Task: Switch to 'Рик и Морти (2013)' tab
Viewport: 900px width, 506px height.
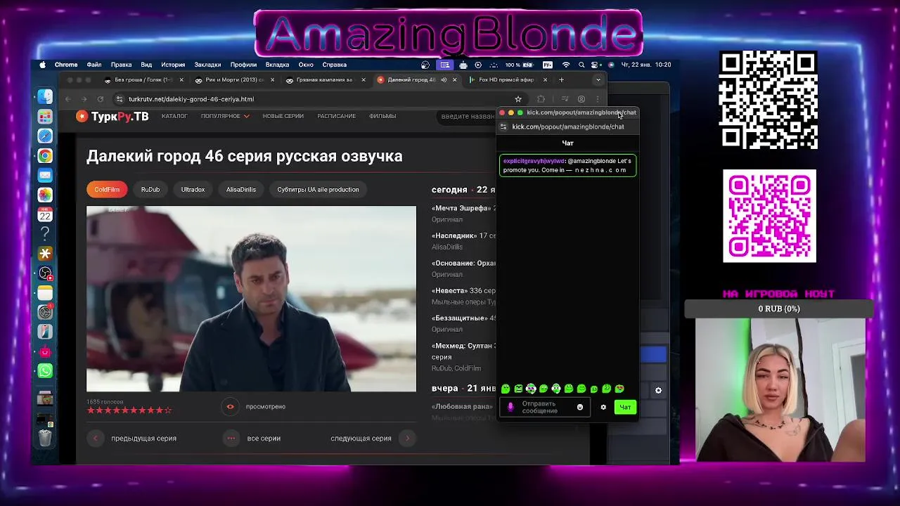Action: pos(235,80)
